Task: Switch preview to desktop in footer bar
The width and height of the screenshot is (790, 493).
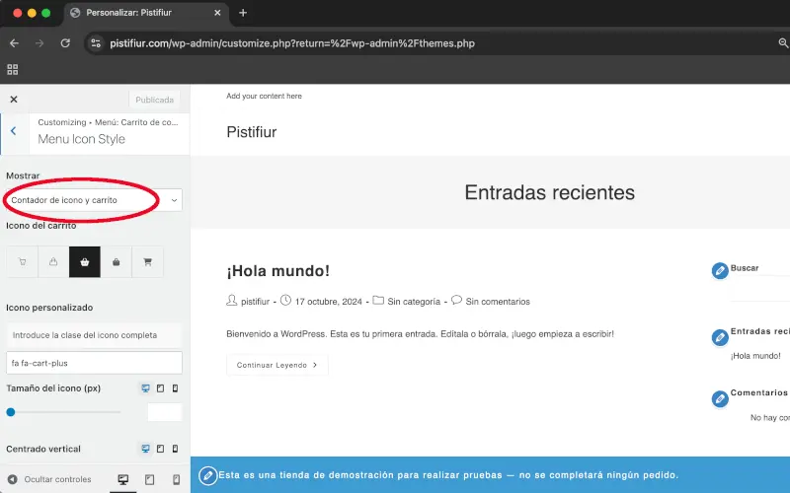Action: (x=122, y=479)
